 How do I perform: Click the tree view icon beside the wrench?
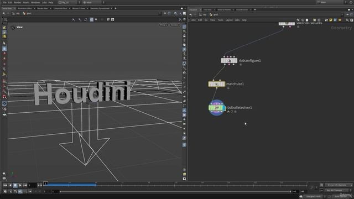pyautogui.click(x=303, y=20)
